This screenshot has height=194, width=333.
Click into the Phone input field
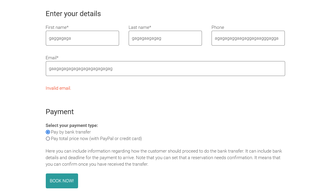coord(248,38)
